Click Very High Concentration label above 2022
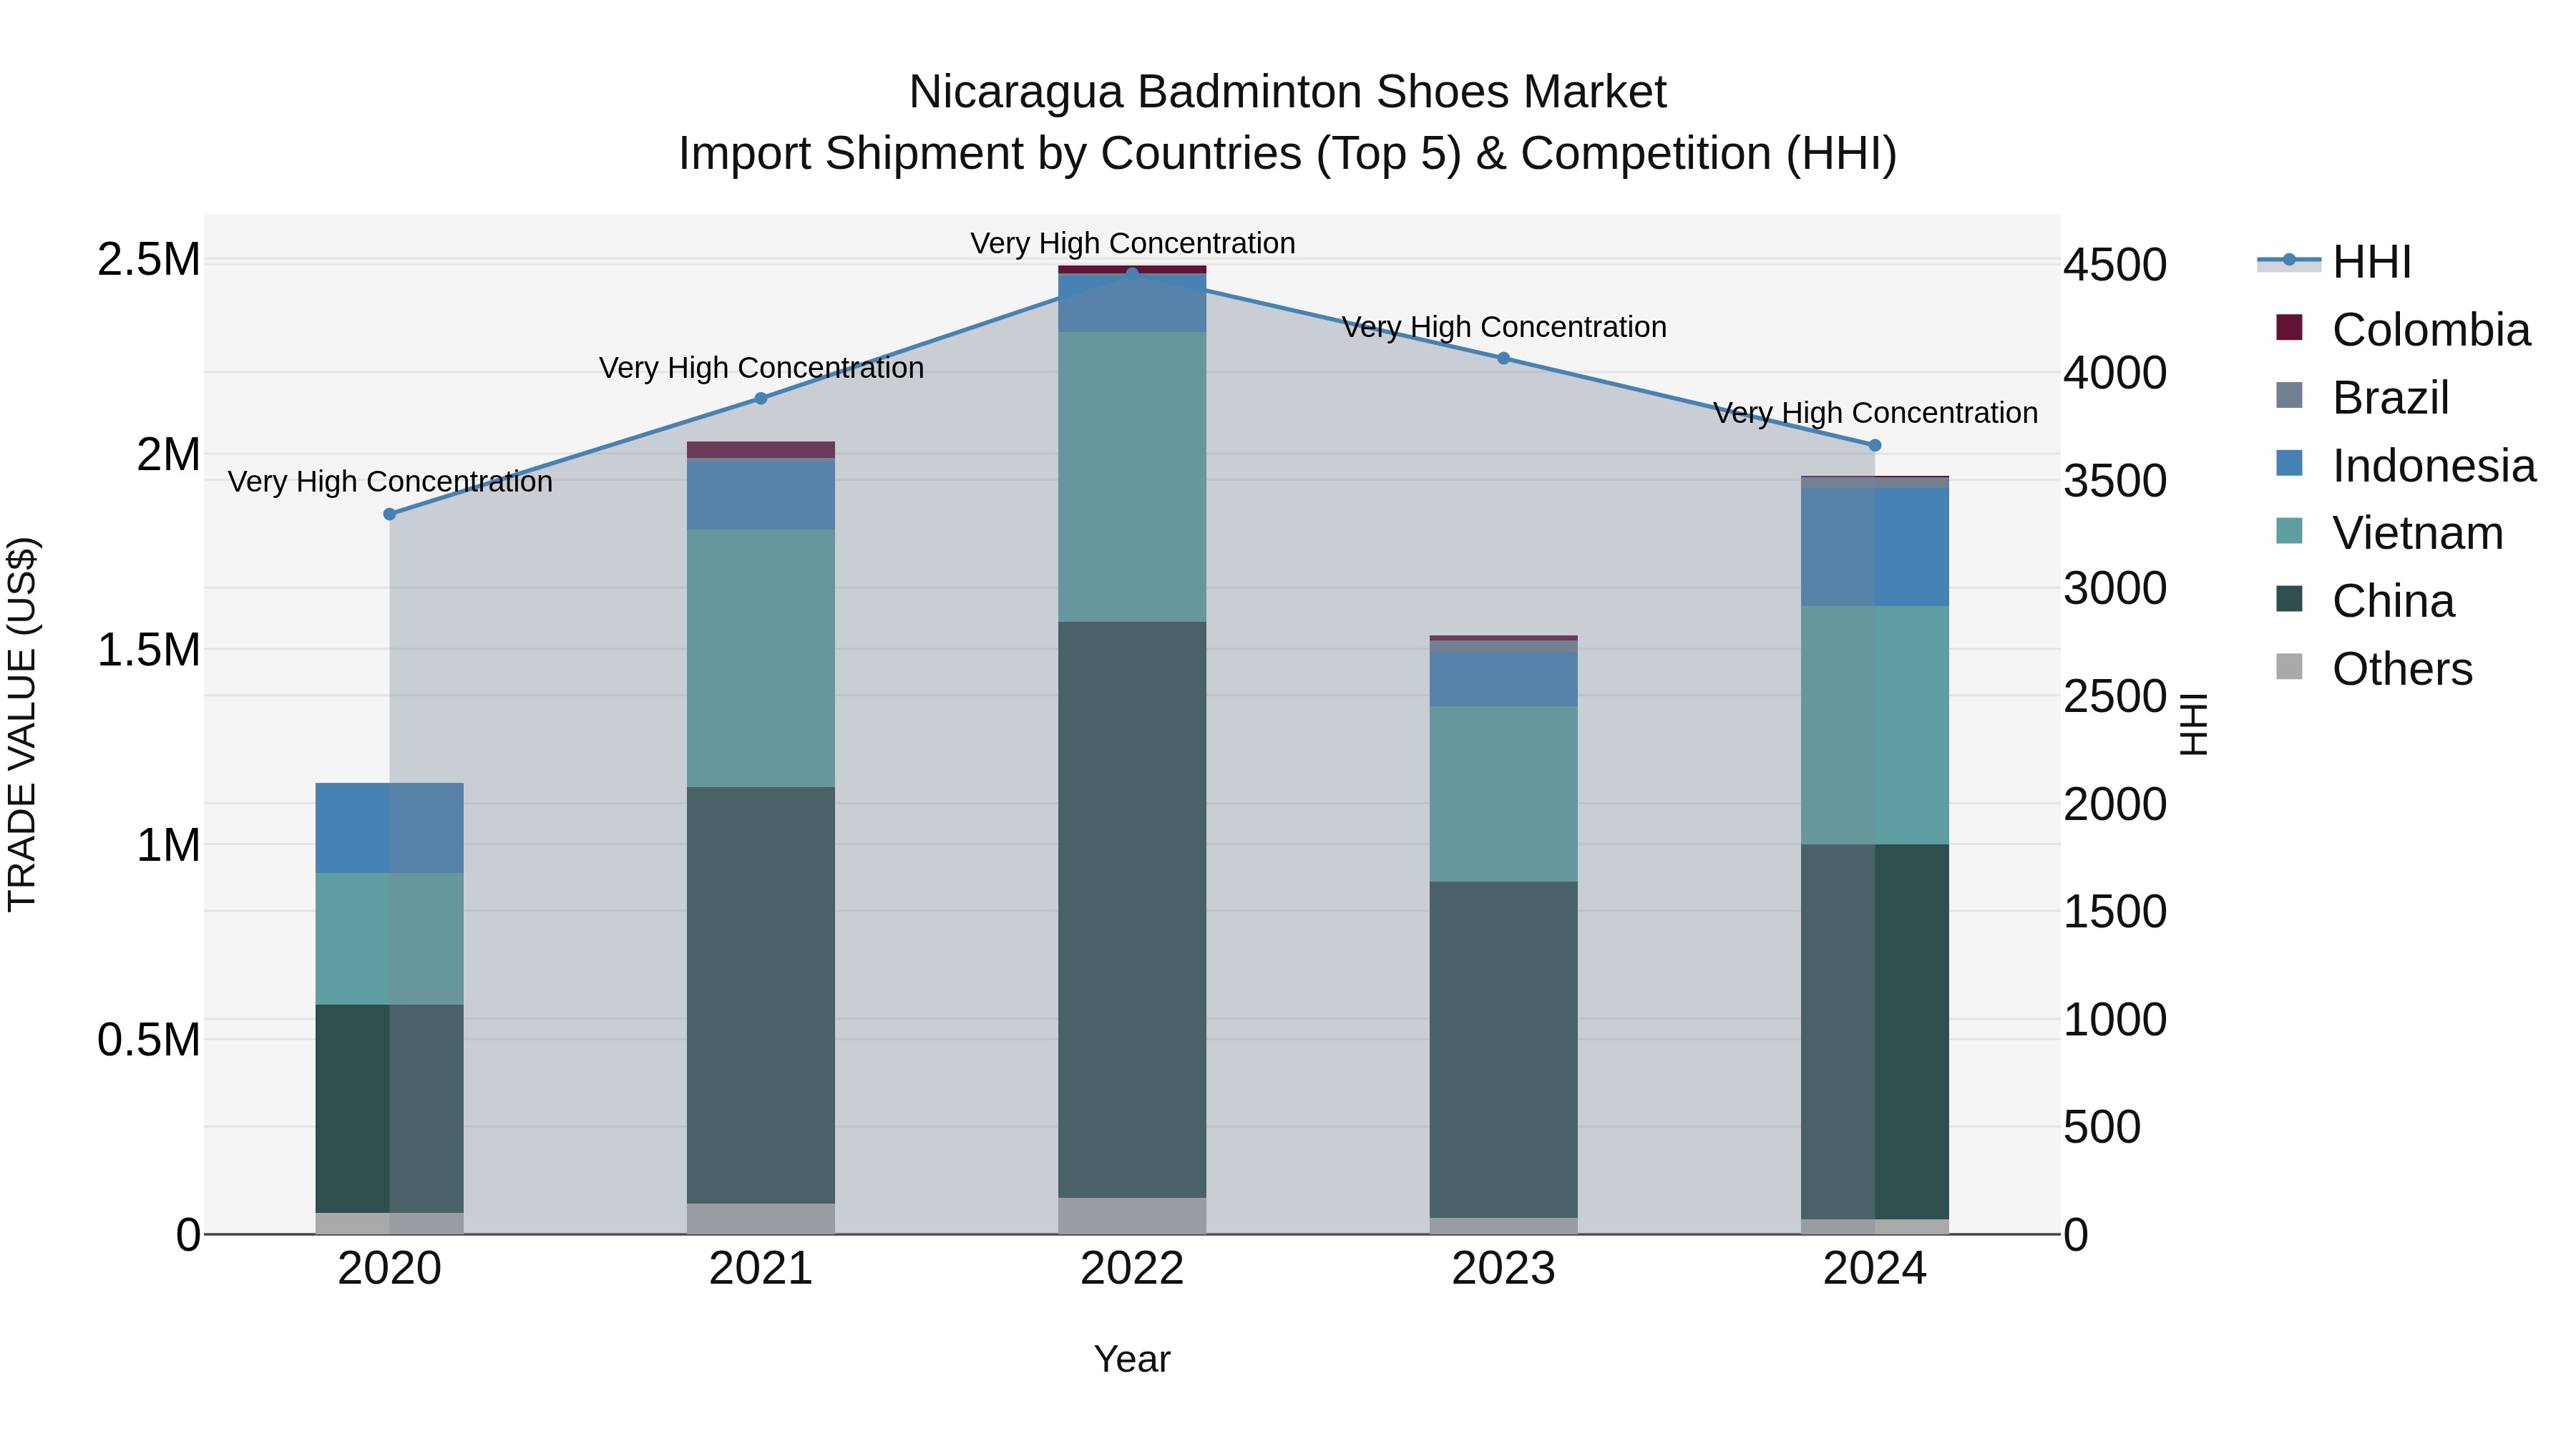 coord(1132,243)
